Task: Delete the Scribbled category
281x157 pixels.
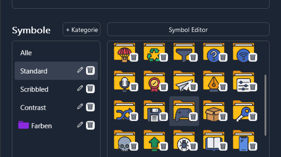Action: point(90,89)
